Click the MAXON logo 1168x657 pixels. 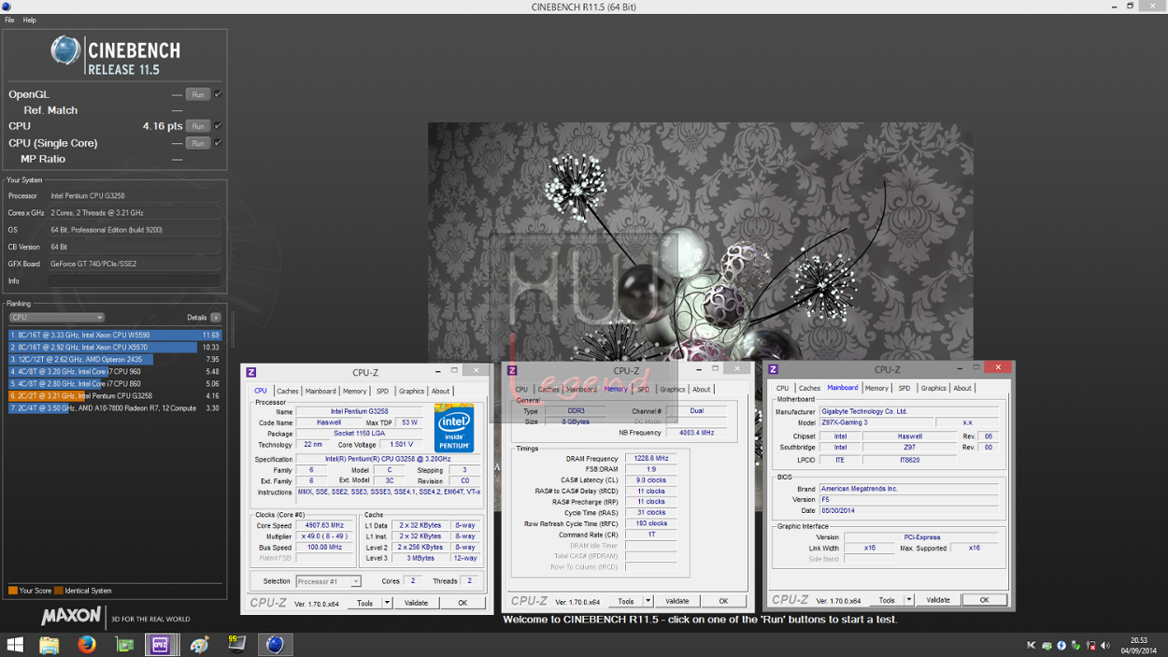click(71, 617)
